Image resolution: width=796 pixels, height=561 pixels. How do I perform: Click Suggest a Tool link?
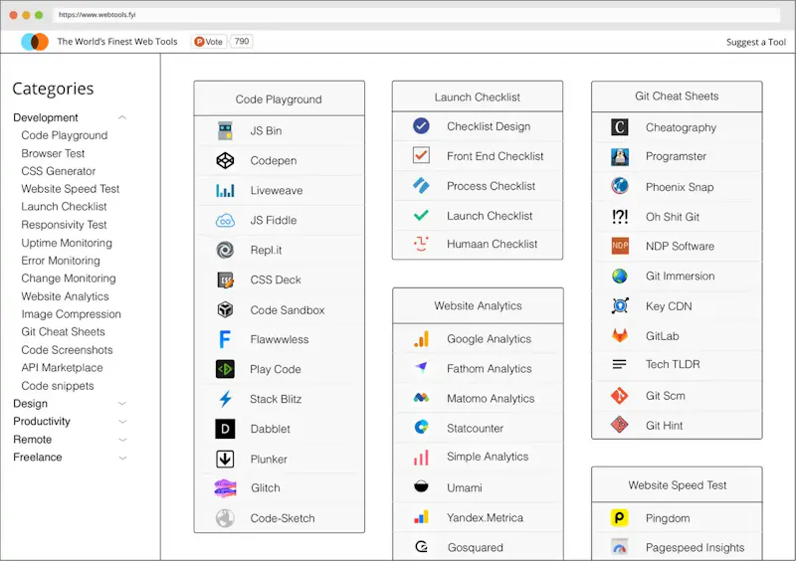coord(756,42)
